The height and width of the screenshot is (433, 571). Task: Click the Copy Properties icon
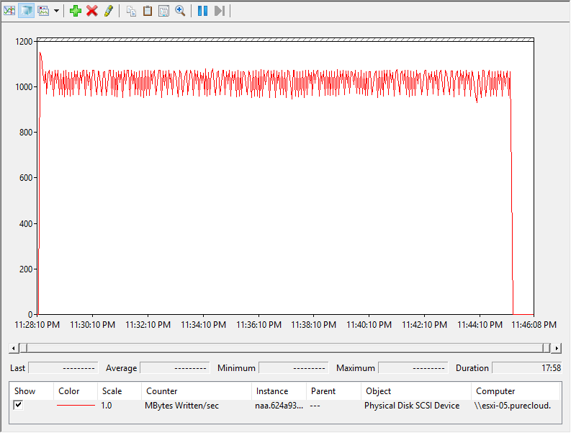tap(131, 11)
